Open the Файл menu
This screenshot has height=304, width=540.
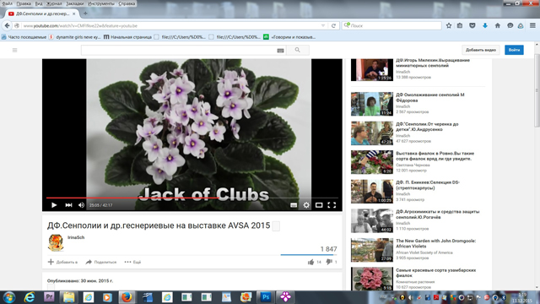click(x=7, y=3)
